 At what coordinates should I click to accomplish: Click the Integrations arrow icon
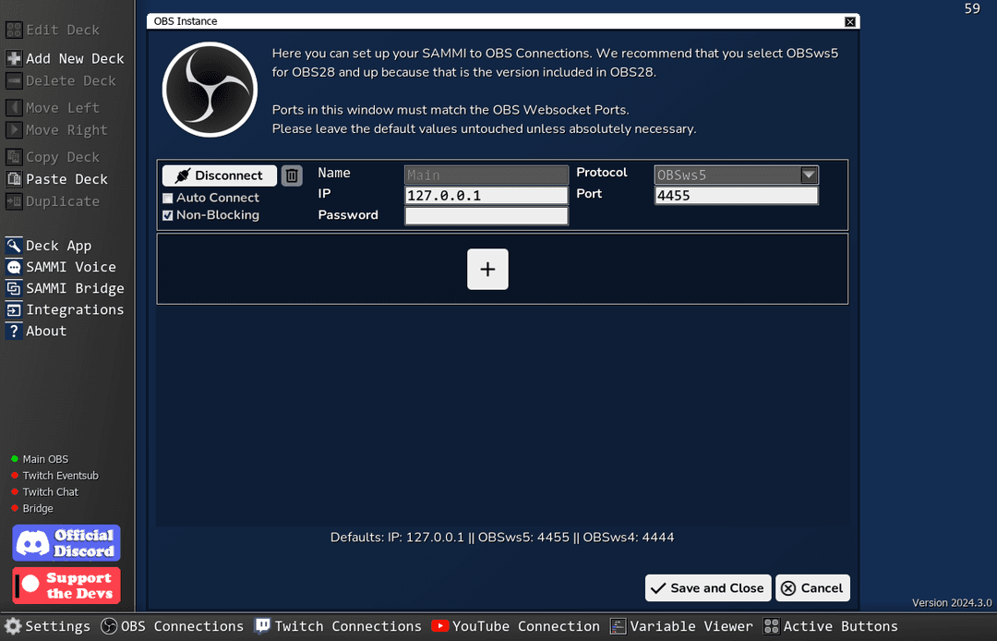[x=14, y=309]
